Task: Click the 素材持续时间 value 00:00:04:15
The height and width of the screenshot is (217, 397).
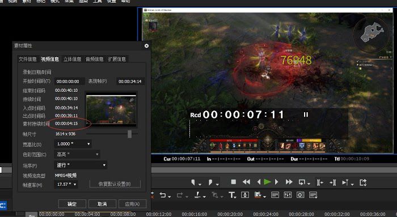Action: pyautogui.click(x=66, y=124)
